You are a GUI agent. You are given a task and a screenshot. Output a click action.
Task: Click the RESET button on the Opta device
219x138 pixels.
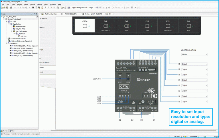(120, 79)
